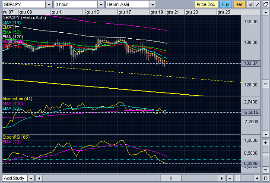The height and width of the screenshot is (183, 270).
Task: Open the 3 hour timeframe dropdown arrow
Action: 101,4
